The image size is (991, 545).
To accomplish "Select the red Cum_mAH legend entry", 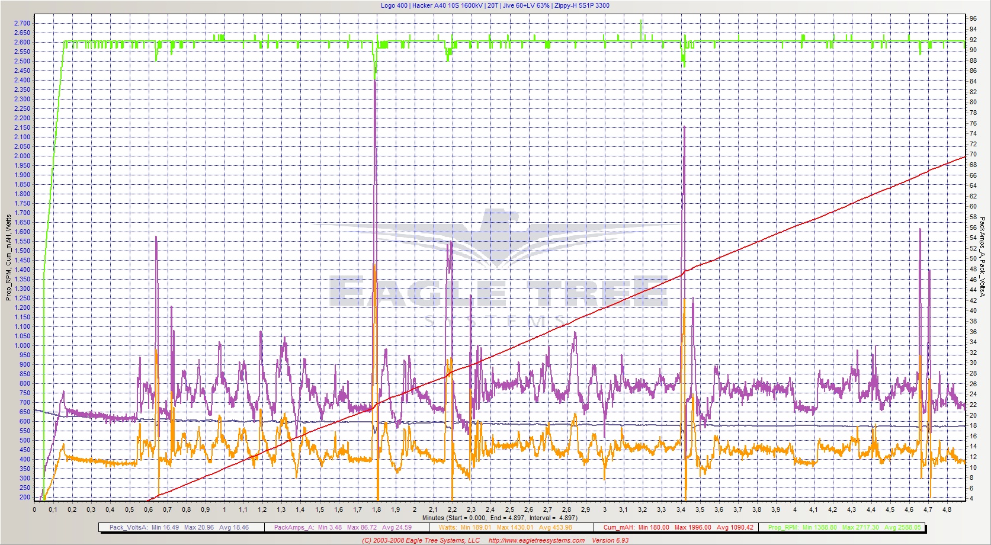I will click(678, 527).
